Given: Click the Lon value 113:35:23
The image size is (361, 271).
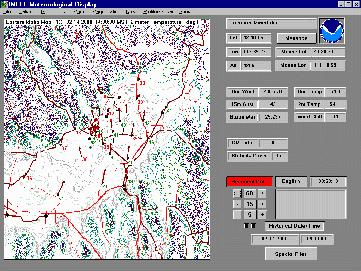Looking at the screenshot, I should pyautogui.click(x=256, y=52).
